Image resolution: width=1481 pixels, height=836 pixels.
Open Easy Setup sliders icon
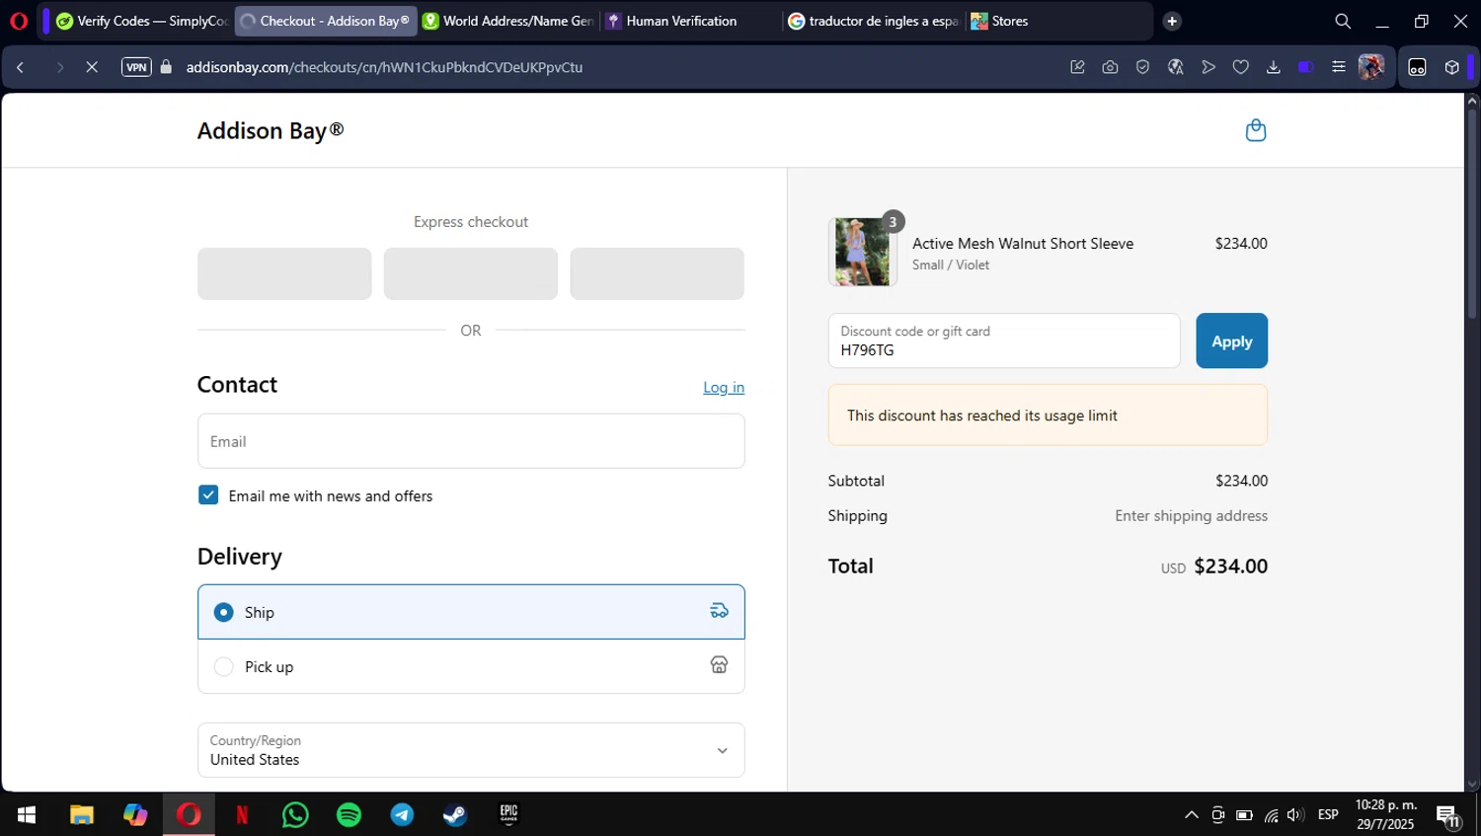tap(1338, 67)
